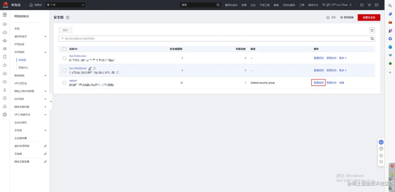Click 配置规则 in the default row
395x192 pixels.
tap(319, 83)
